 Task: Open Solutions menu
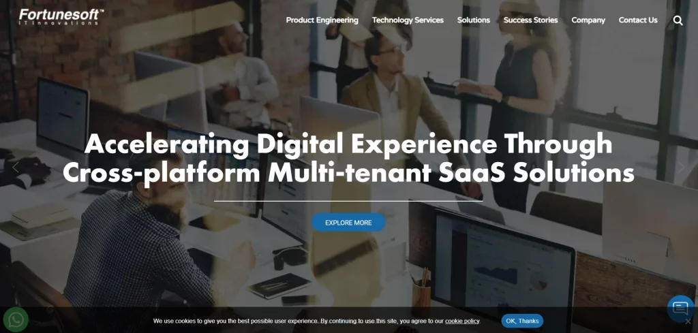pos(474,20)
